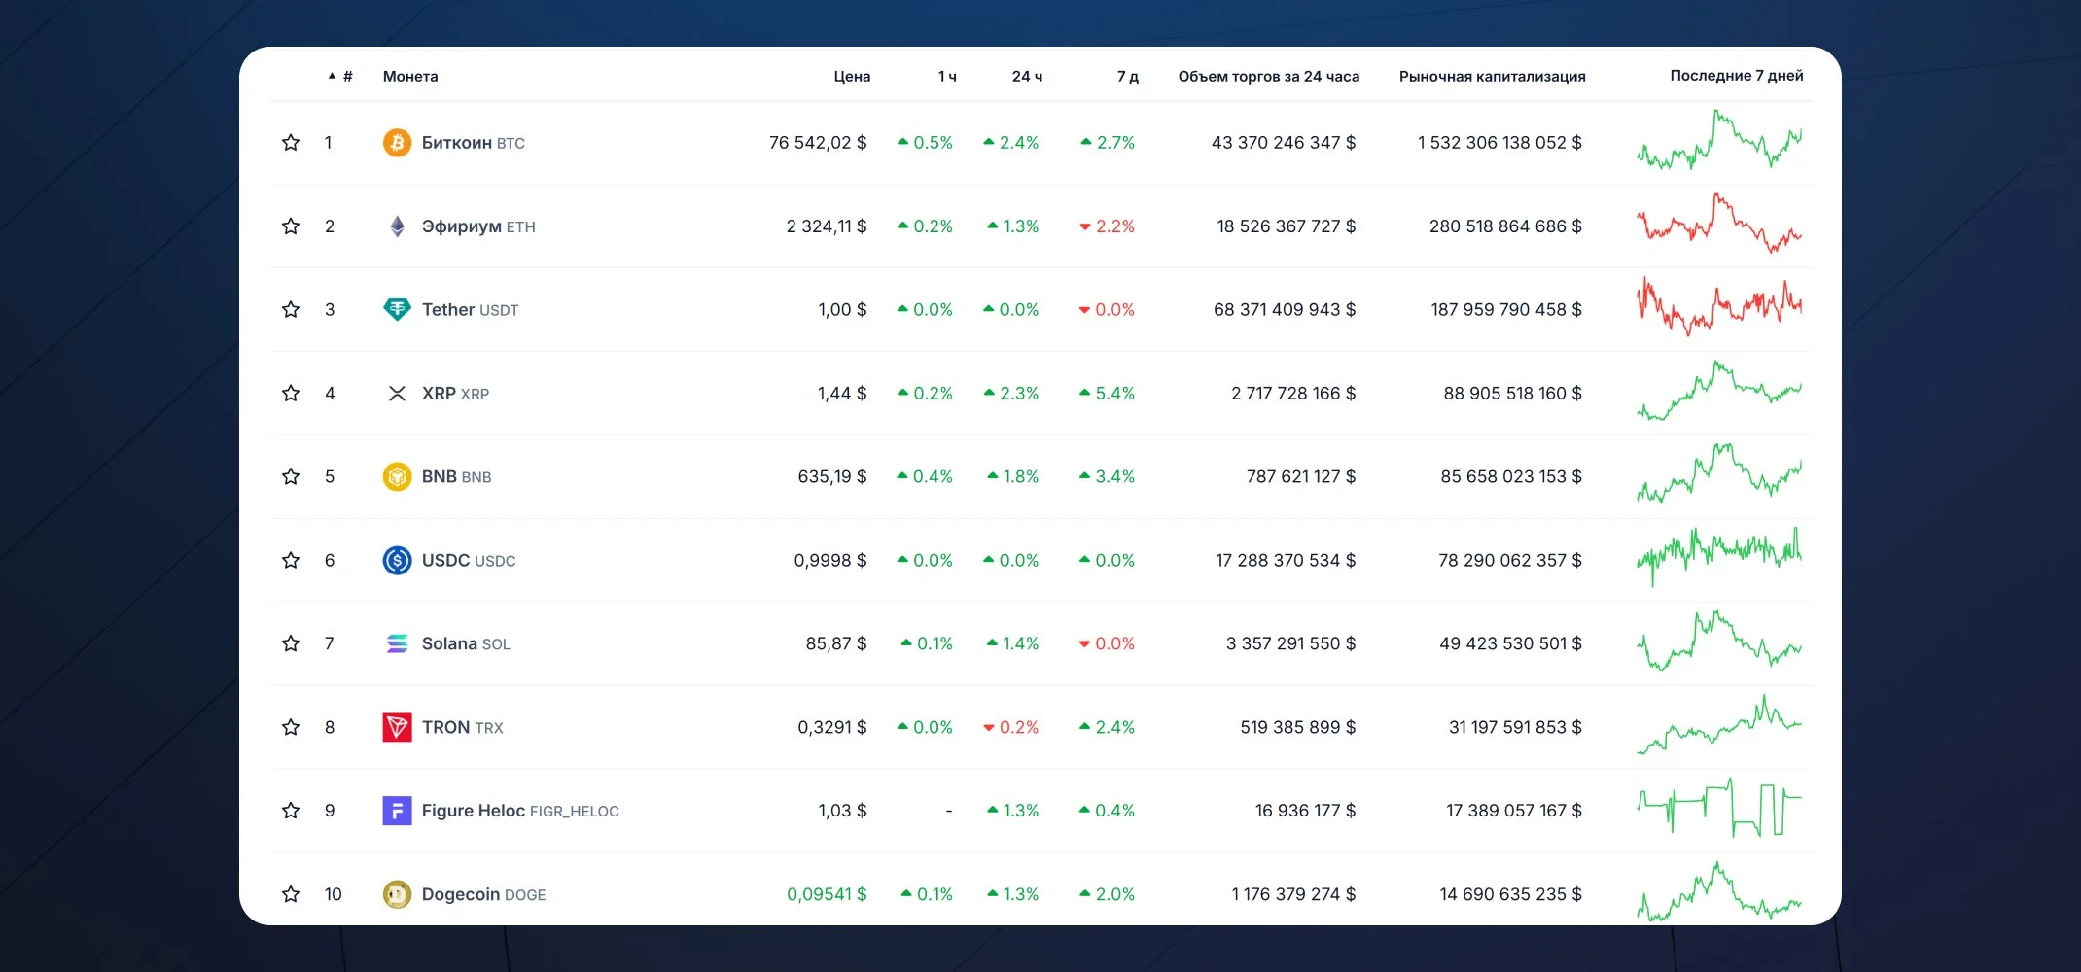
Task: View the XRP 7-day sparkline chart
Action: [x=1719, y=390]
